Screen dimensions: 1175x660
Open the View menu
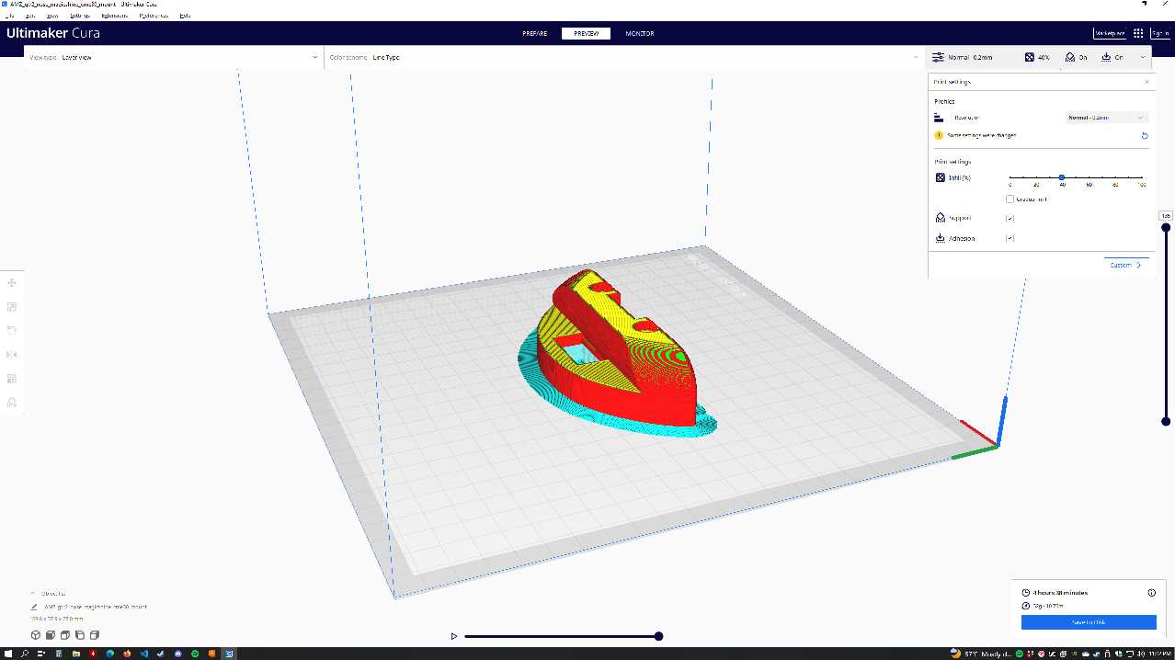51,16
